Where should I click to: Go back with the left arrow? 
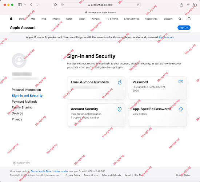[31, 5]
